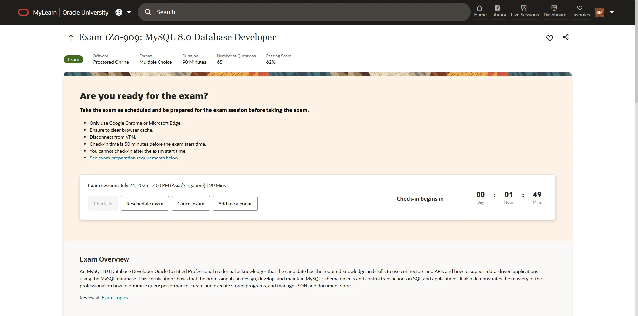Viewport: 638px width, 316px height.
Task: Click the Exam Overview heading
Action: [104, 259]
